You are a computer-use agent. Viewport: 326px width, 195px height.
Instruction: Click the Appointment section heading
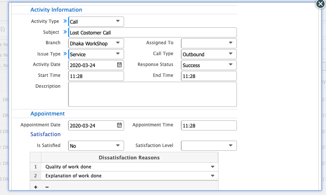(x=47, y=114)
